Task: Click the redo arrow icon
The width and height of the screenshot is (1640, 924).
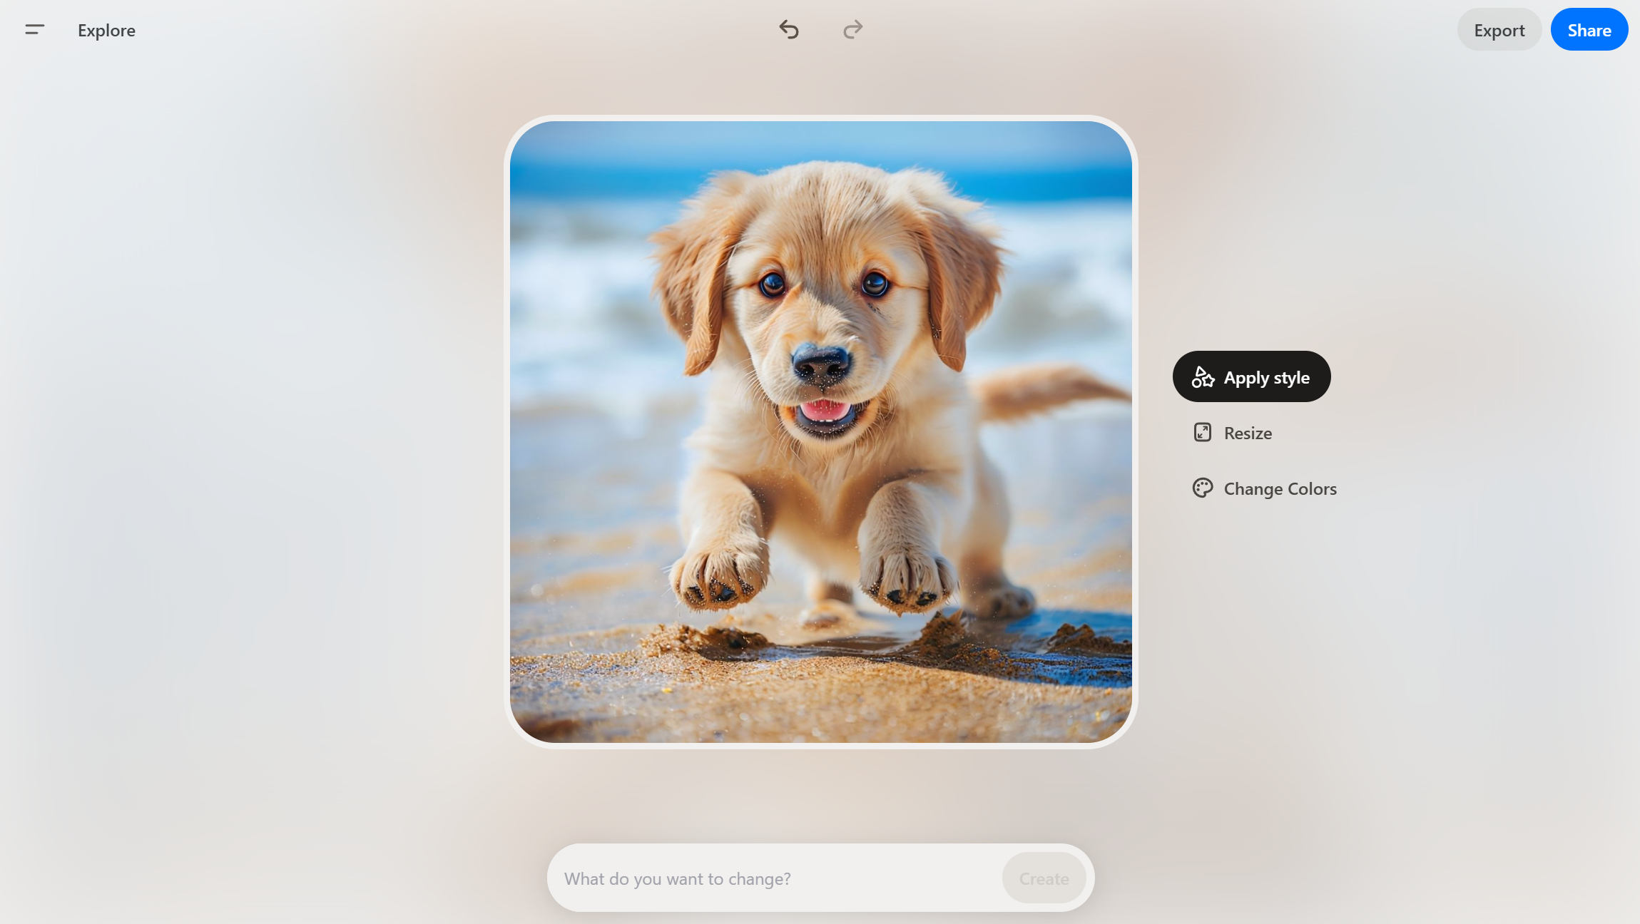Action: 852,30
